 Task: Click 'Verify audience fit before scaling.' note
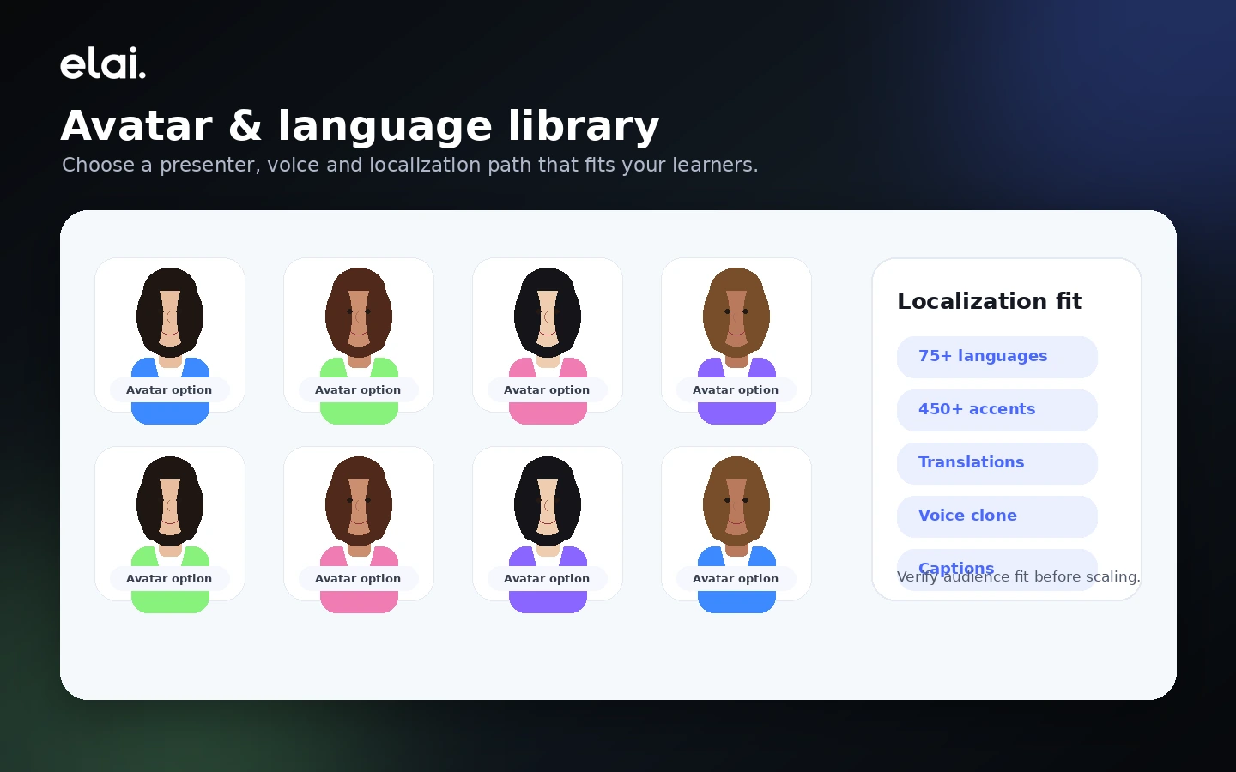coord(1019,576)
